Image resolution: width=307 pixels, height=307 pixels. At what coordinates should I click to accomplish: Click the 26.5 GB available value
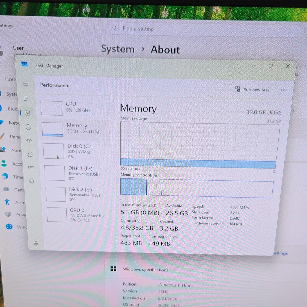177,213
